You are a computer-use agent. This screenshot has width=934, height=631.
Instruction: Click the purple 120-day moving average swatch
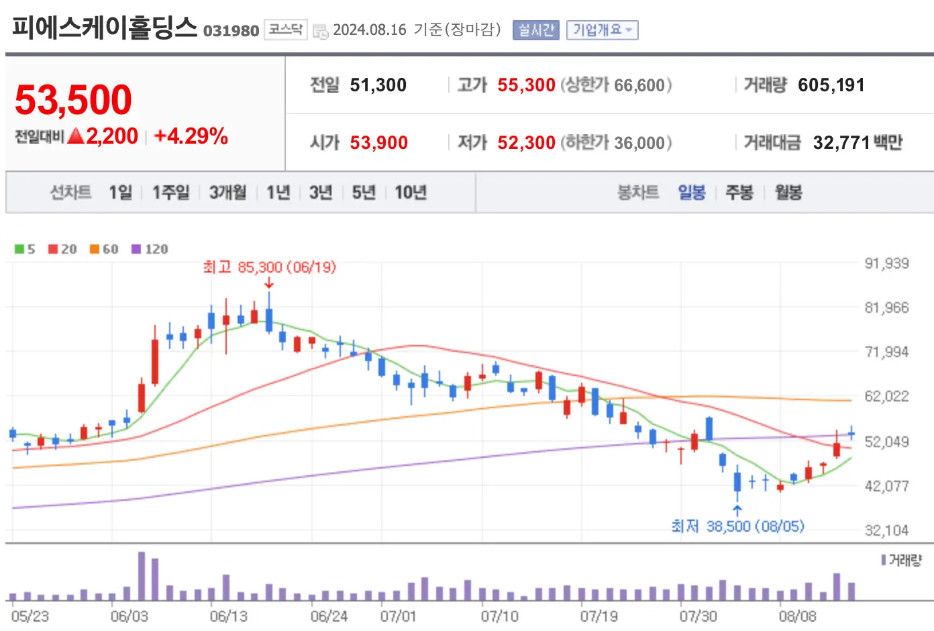136,249
